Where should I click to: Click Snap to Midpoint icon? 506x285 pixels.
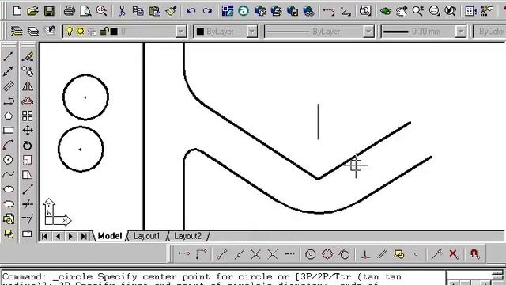point(239,254)
